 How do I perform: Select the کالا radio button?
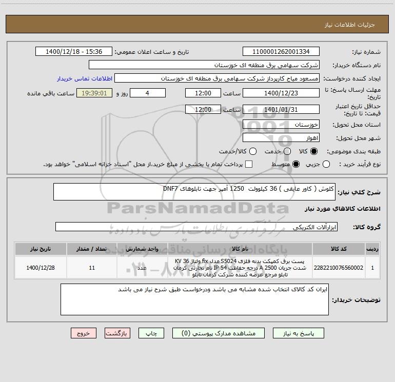click(x=314, y=151)
